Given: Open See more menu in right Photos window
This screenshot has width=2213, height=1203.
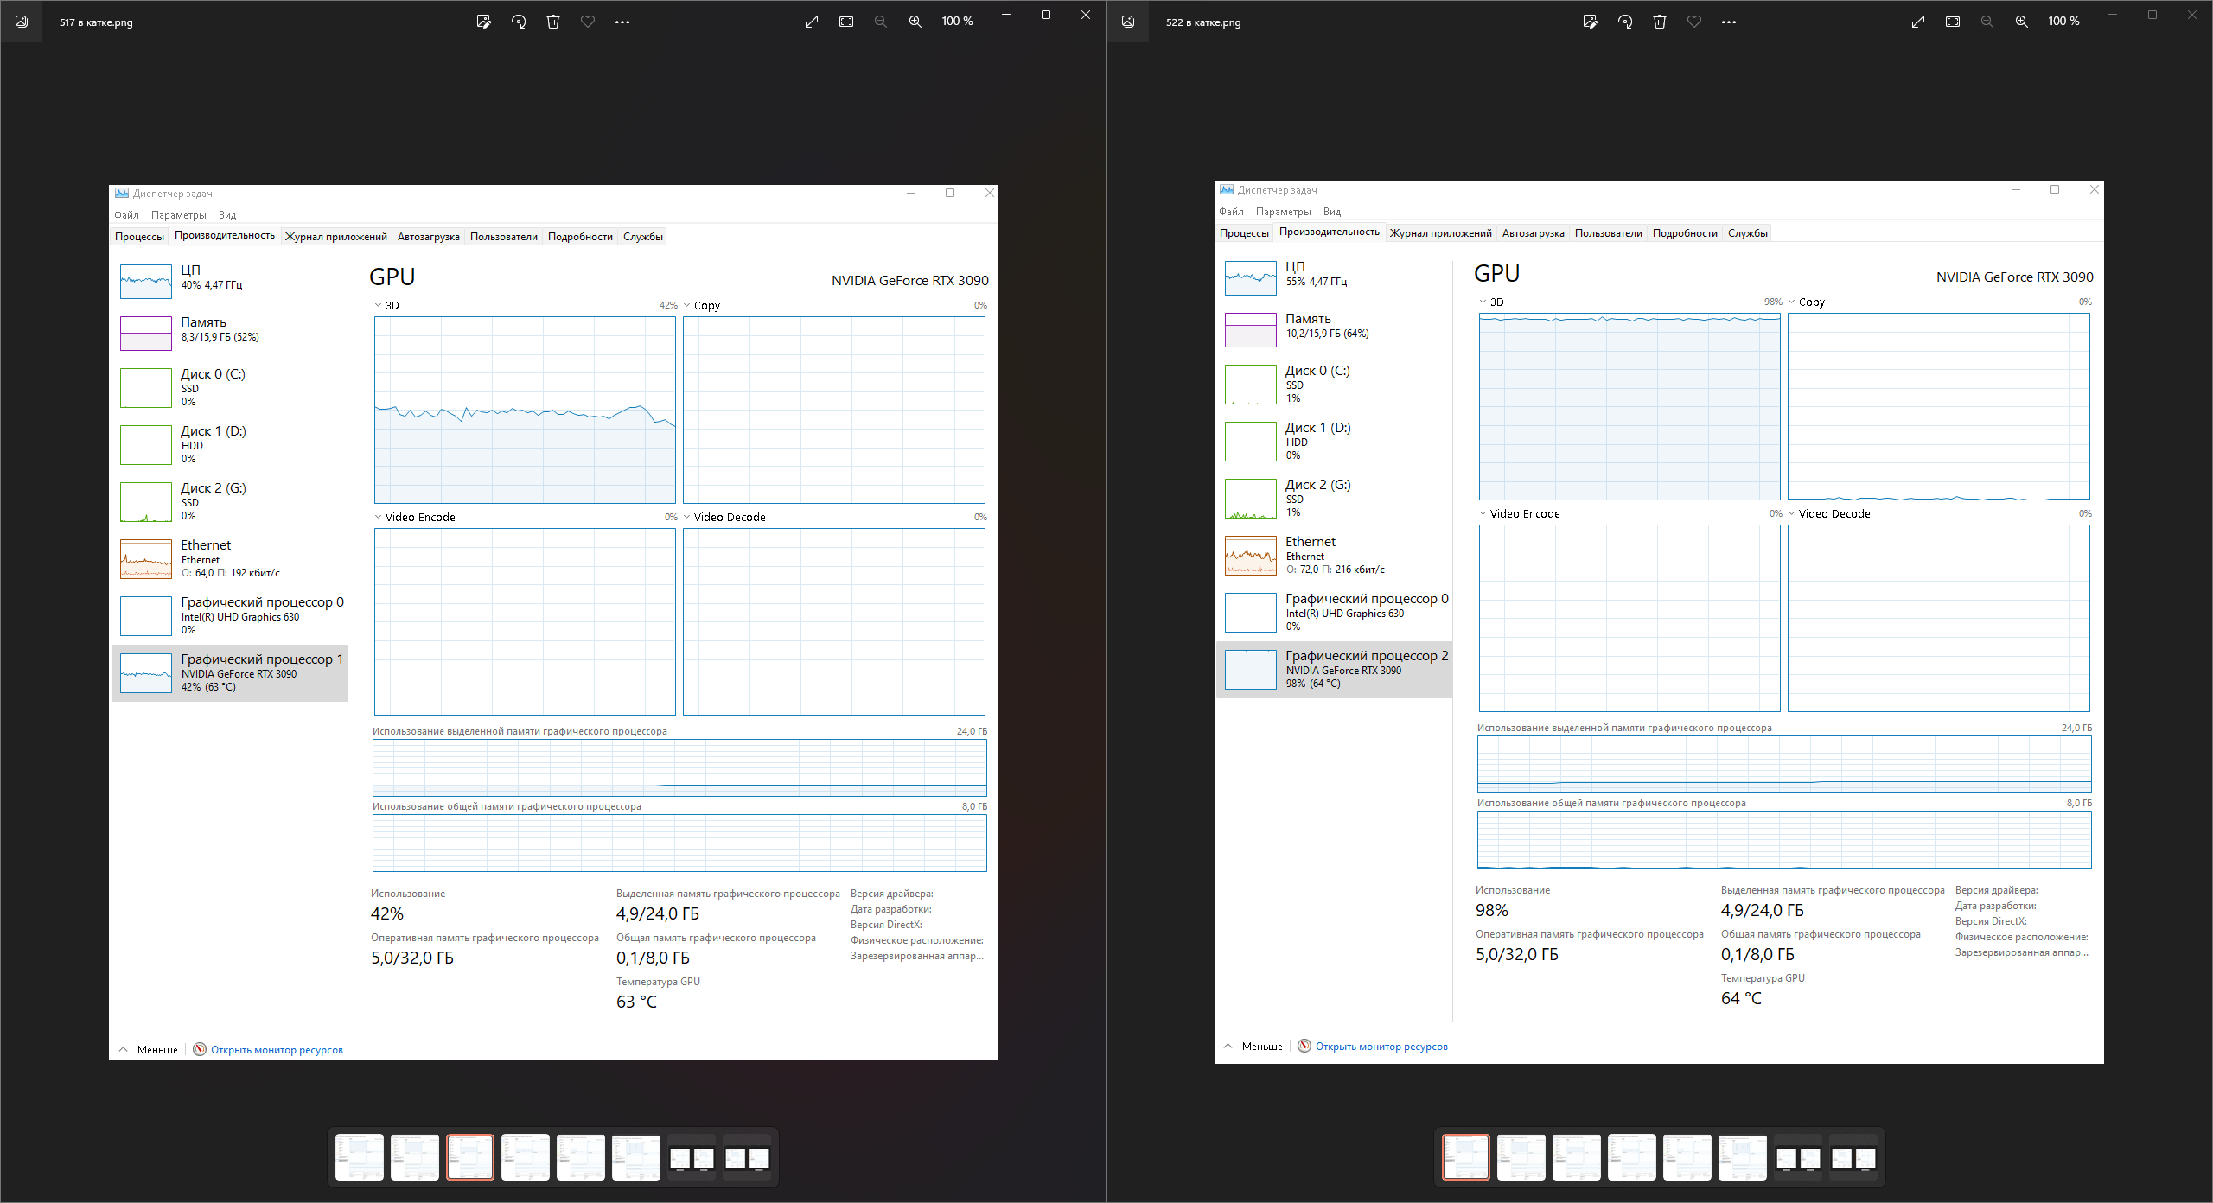Looking at the screenshot, I should click(1728, 22).
